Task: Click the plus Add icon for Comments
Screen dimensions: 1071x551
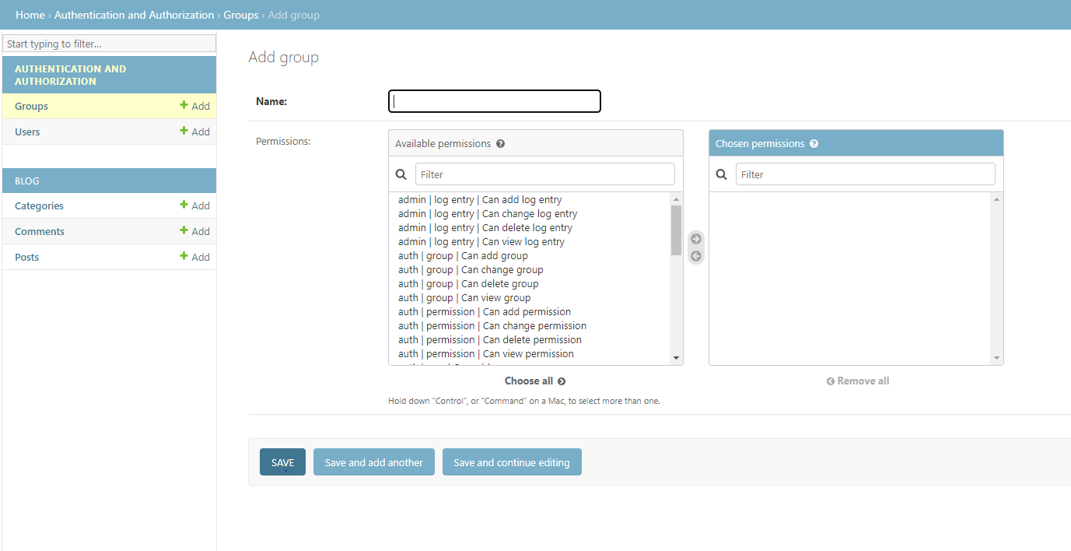Action: pos(184,231)
